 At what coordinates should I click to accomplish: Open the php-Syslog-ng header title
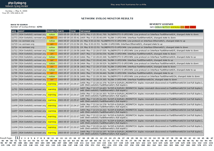pyautogui.click(x=17, y=3)
